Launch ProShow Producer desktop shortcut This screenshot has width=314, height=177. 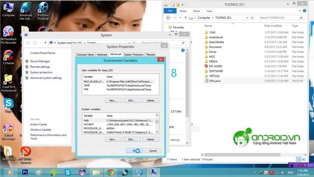(43, 11)
